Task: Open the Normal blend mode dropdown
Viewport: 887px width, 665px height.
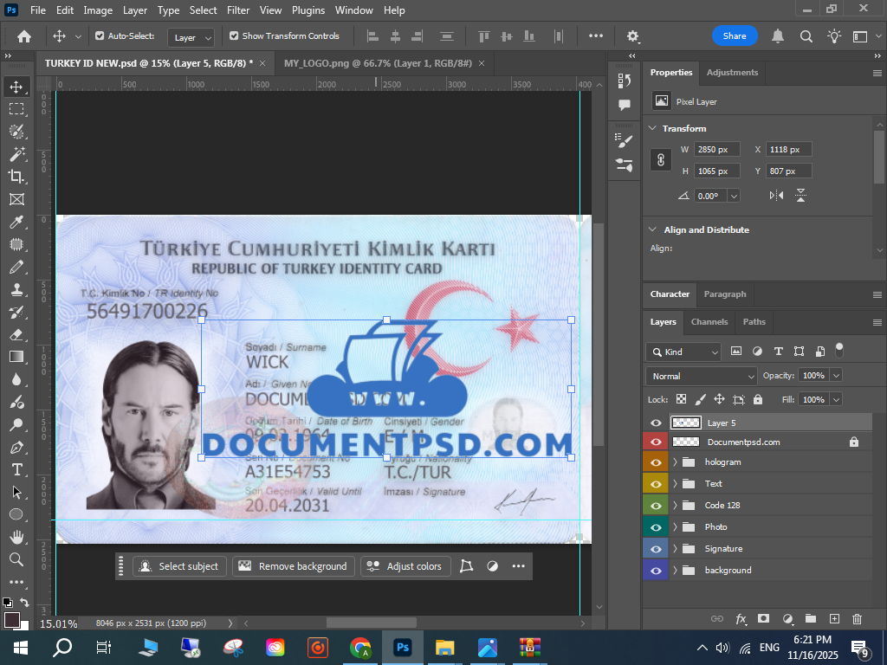Action: (702, 376)
